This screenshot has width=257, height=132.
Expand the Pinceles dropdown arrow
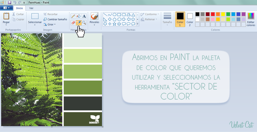point(94,25)
